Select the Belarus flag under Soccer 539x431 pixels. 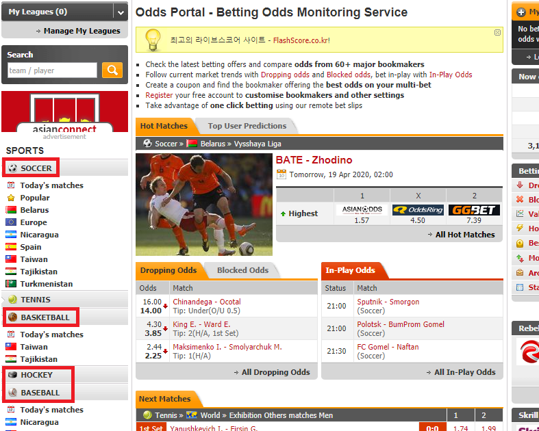[x=11, y=210]
